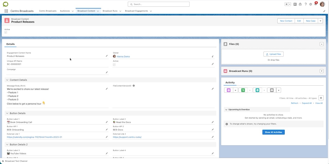This screenshot has width=329, height=164.
Task: Open the App Launcher grid icon
Action: pos(6,11)
